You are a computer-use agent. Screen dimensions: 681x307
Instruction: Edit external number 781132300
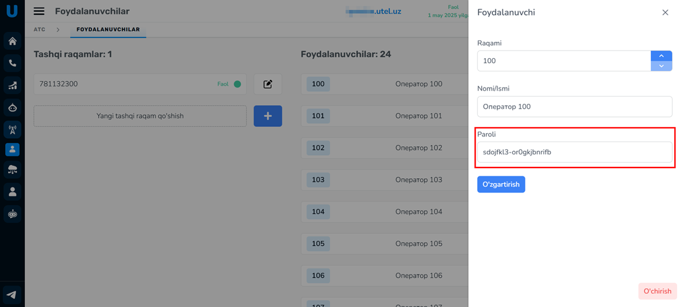point(267,84)
